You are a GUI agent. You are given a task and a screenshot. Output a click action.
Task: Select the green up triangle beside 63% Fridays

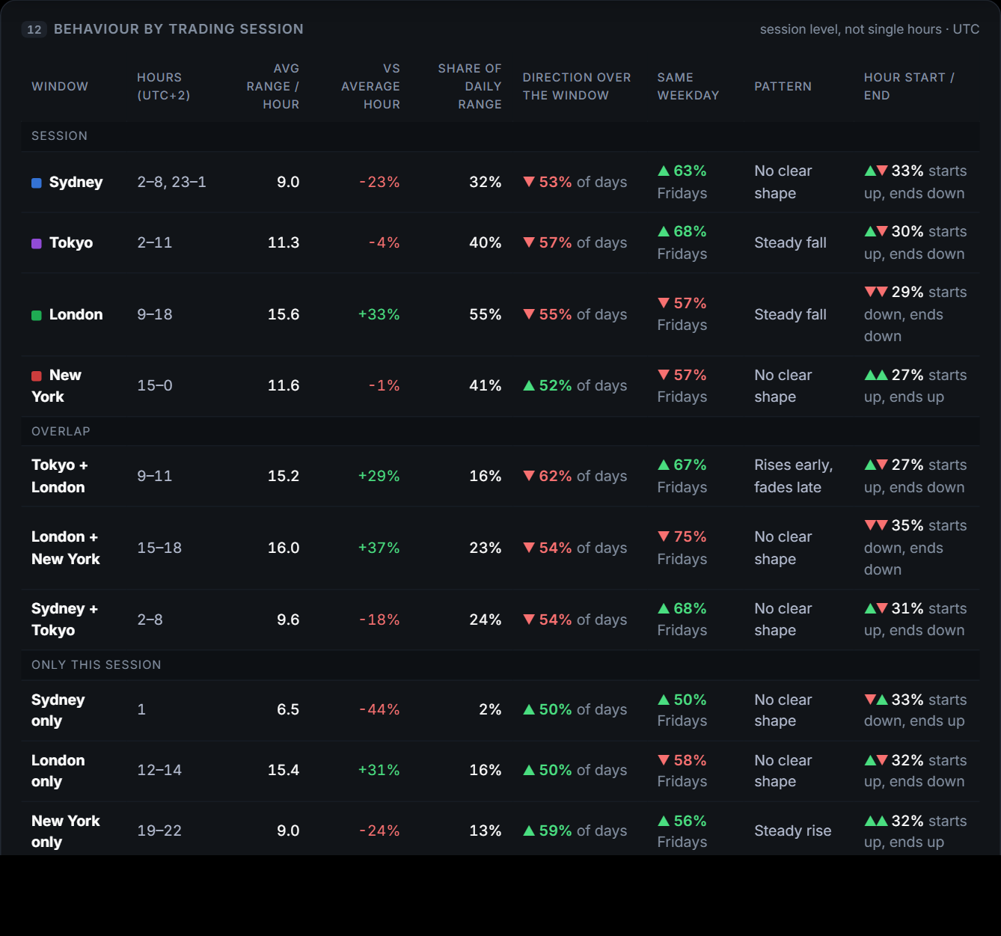(664, 171)
